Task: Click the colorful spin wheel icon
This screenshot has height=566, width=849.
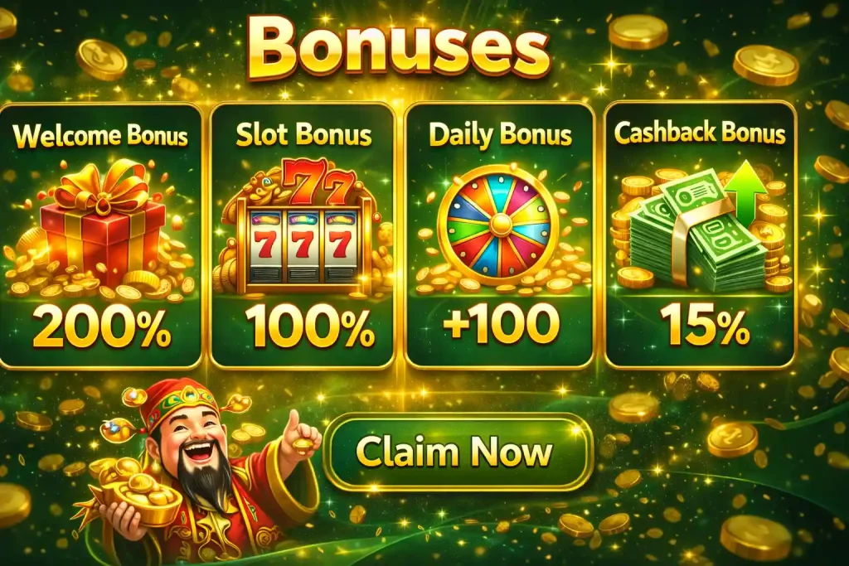Action: pos(497,224)
